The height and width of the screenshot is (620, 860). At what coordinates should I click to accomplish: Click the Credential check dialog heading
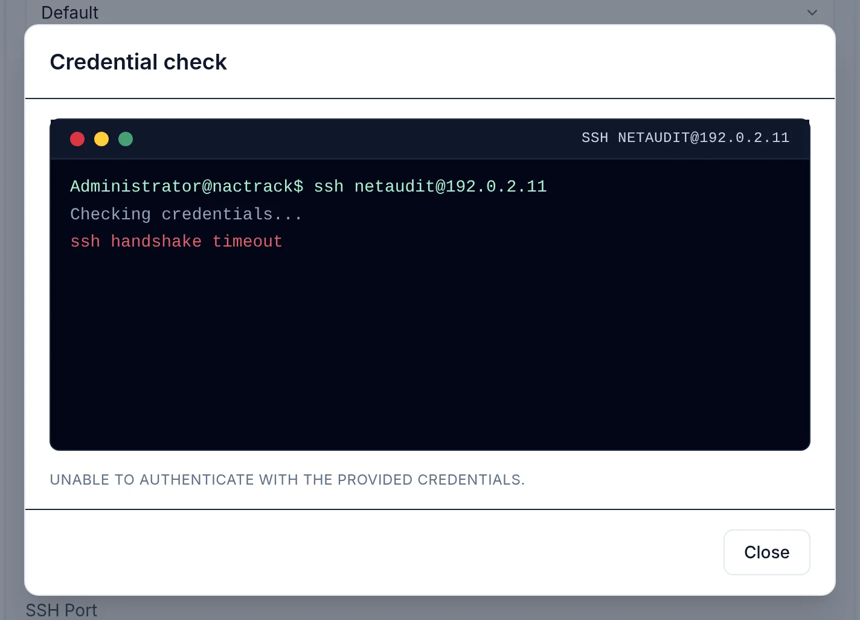click(x=138, y=62)
